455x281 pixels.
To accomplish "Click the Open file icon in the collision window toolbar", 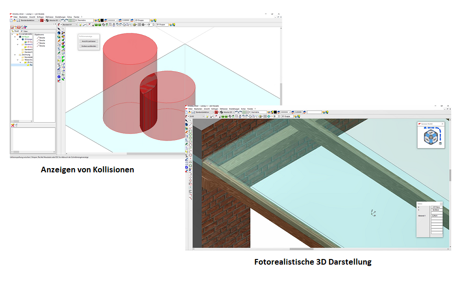I will (x=15, y=20).
